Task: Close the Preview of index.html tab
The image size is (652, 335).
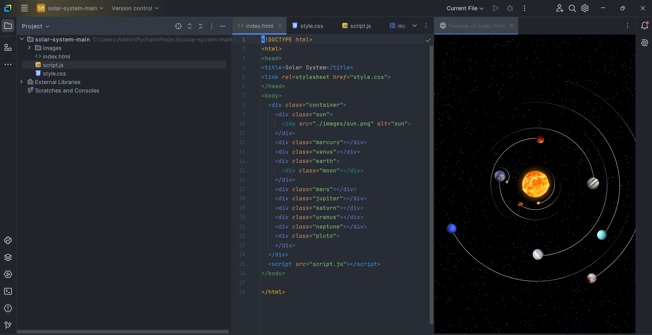Action: pyautogui.click(x=511, y=26)
